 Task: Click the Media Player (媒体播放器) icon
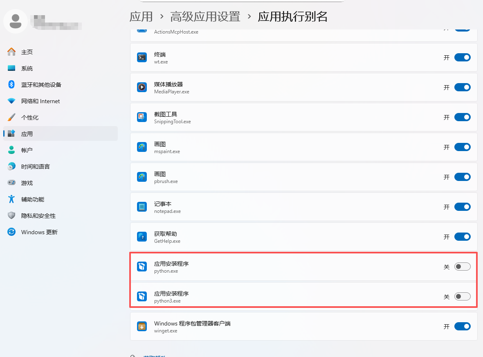point(142,87)
